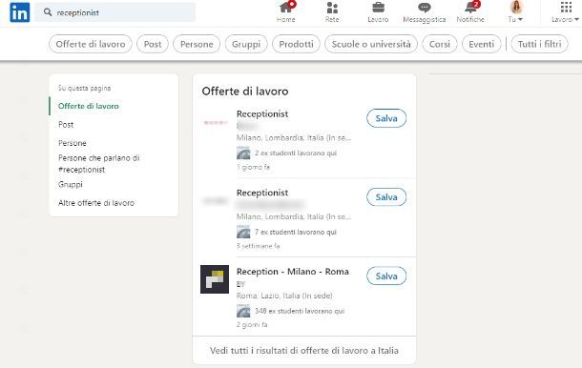Jump to Persone section in sidebar

coord(72,143)
